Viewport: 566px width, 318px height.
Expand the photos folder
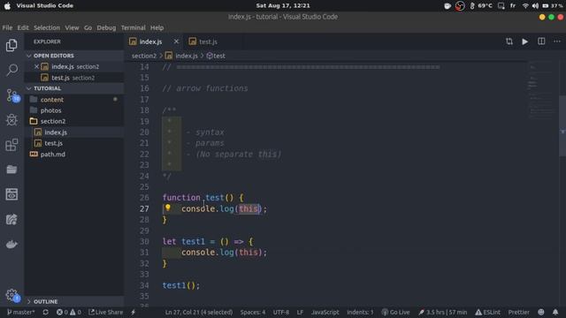point(74,110)
